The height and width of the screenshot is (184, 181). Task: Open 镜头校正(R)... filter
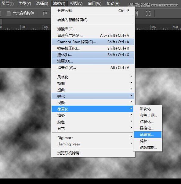pos(93,48)
